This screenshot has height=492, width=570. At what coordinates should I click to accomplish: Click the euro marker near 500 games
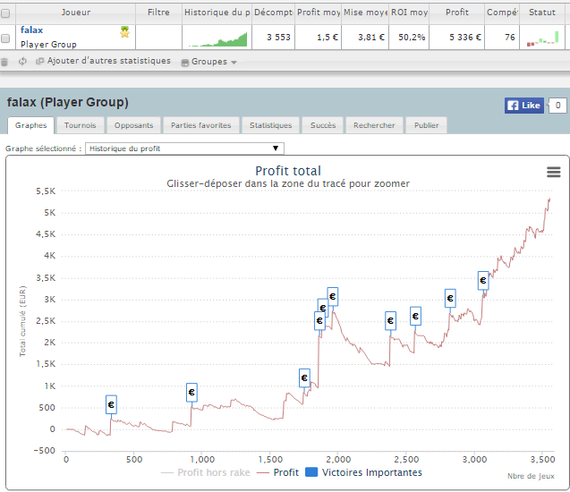[x=111, y=404]
